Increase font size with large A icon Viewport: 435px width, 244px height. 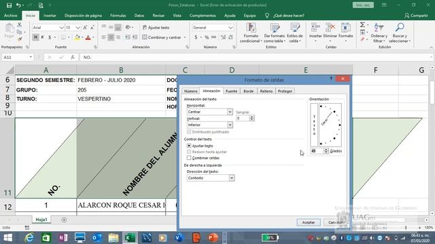pyautogui.click(x=85, y=27)
